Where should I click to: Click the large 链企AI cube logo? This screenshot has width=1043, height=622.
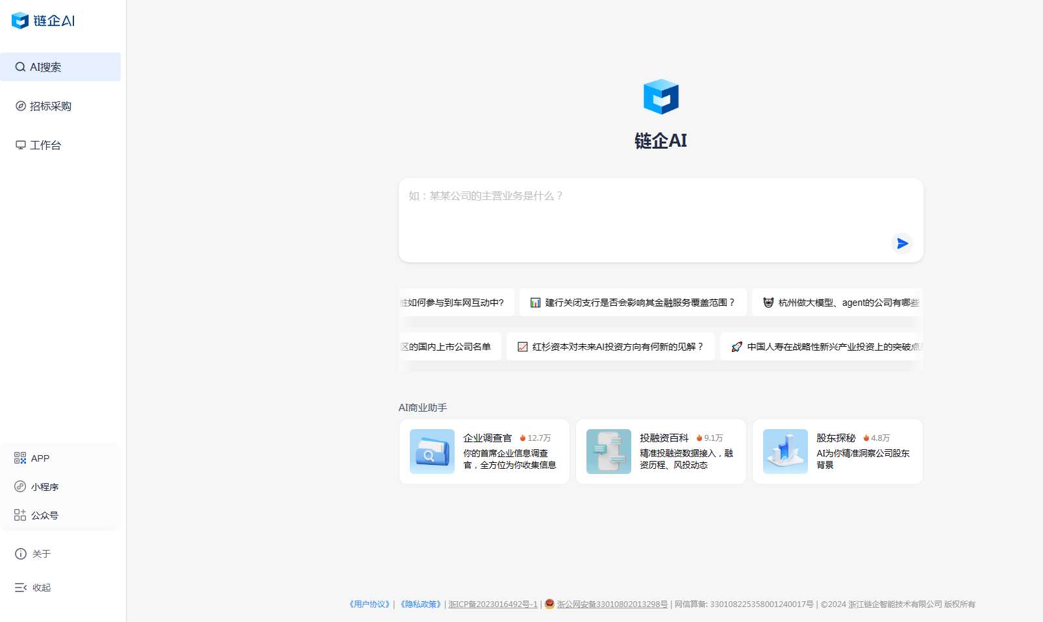661,97
